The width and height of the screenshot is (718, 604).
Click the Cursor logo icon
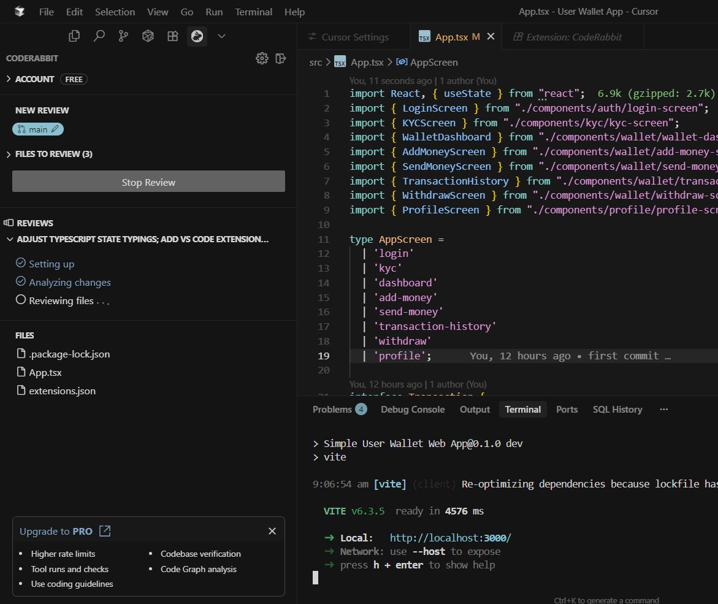(19, 12)
